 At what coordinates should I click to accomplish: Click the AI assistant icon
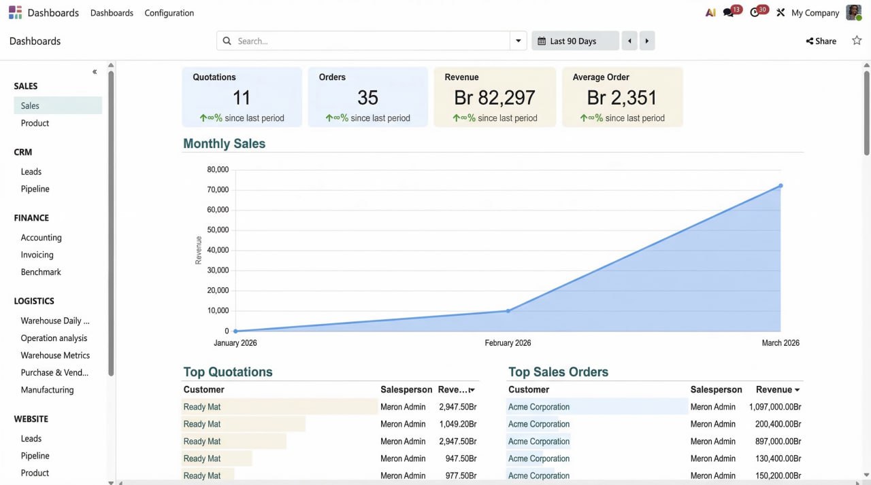coord(710,13)
